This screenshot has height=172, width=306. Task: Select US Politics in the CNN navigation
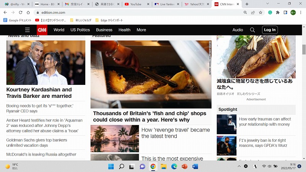(x=80, y=30)
